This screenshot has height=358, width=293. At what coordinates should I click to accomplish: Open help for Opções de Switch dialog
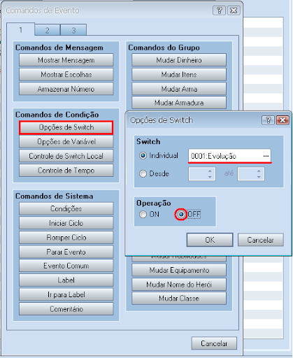268,120
